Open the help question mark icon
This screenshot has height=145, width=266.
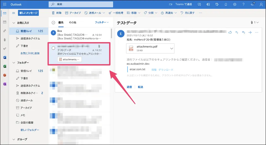243,4
